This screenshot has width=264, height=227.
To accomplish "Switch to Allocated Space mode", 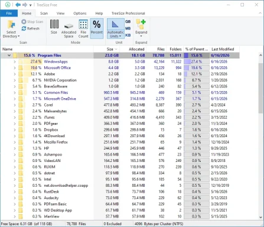I will coord(69,29).
